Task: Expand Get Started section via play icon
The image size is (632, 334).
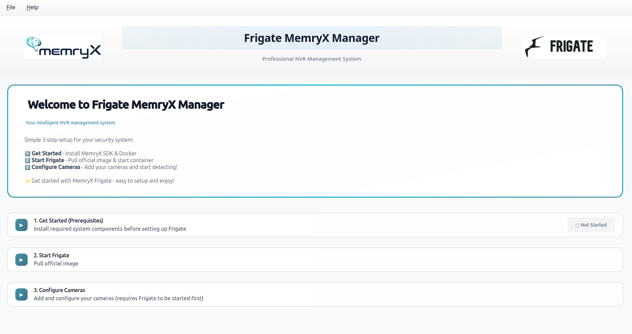Action: pyautogui.click(x=21, y=225)
